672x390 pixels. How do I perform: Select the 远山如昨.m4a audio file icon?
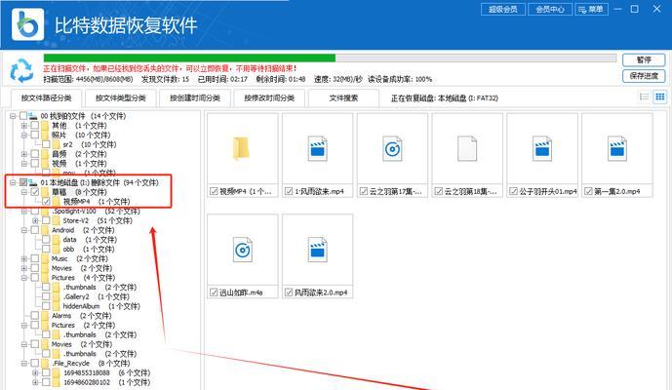(243, 250)
